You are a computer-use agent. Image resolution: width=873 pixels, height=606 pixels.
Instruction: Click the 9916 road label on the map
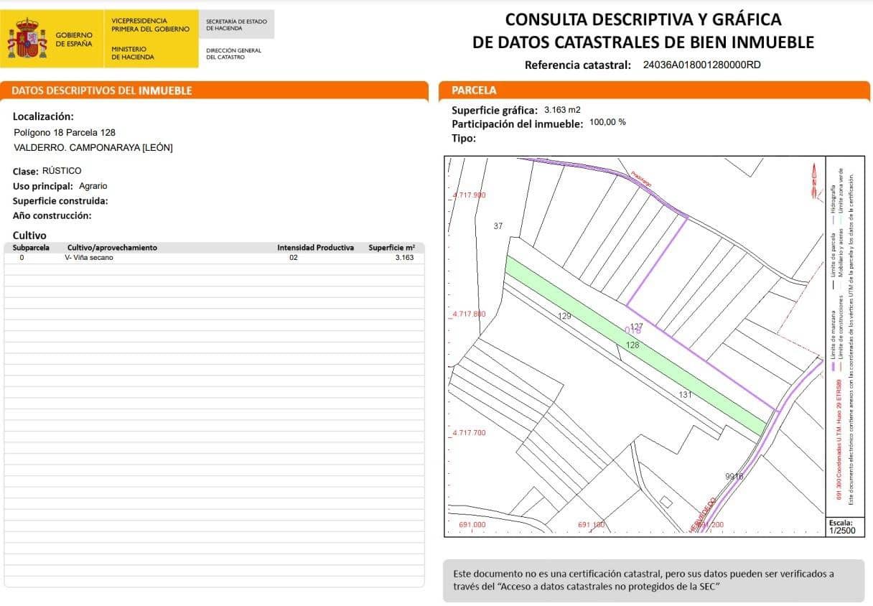coord(734,476)
